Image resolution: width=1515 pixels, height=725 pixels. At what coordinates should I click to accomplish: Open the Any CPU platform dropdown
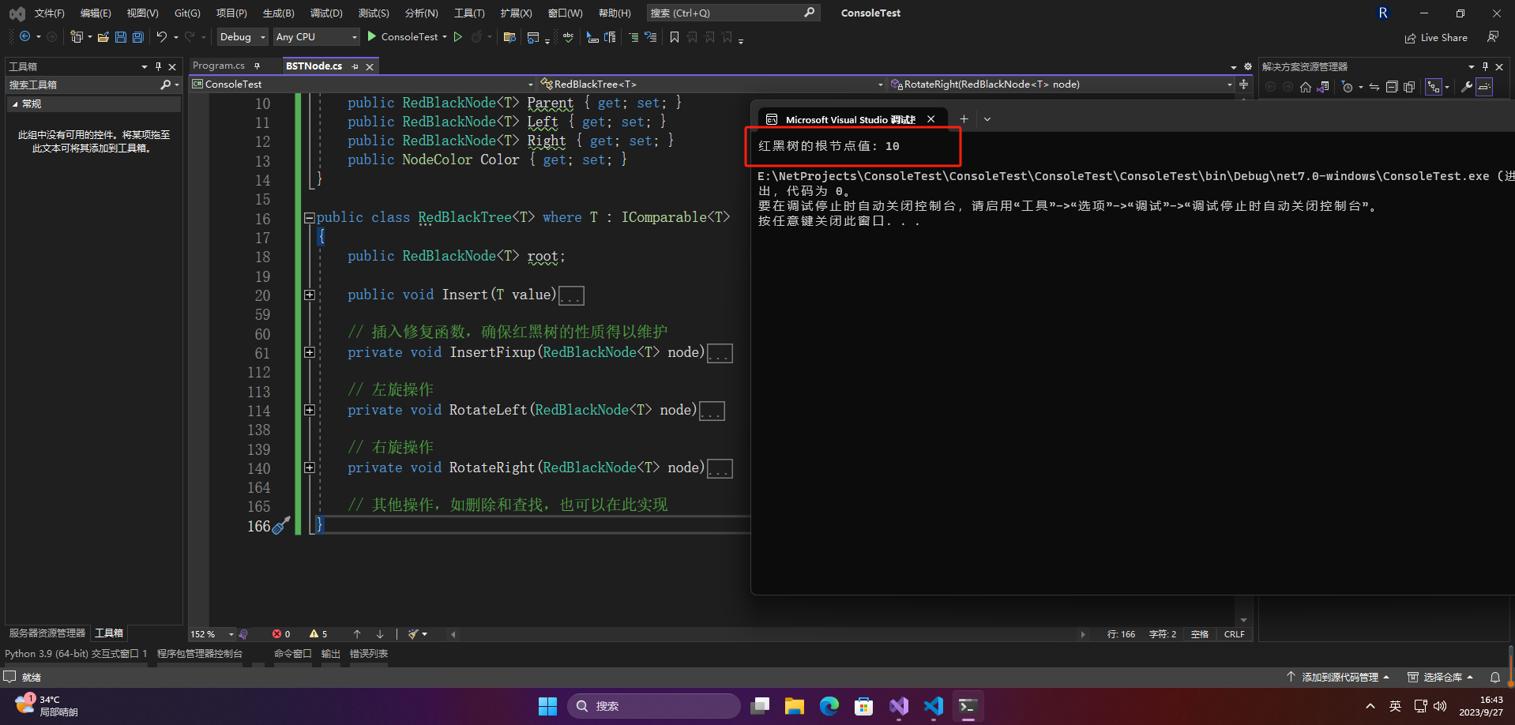pos(316,37)
